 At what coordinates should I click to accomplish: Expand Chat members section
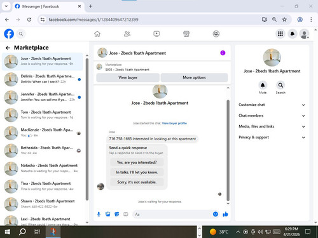pos(272,116)
